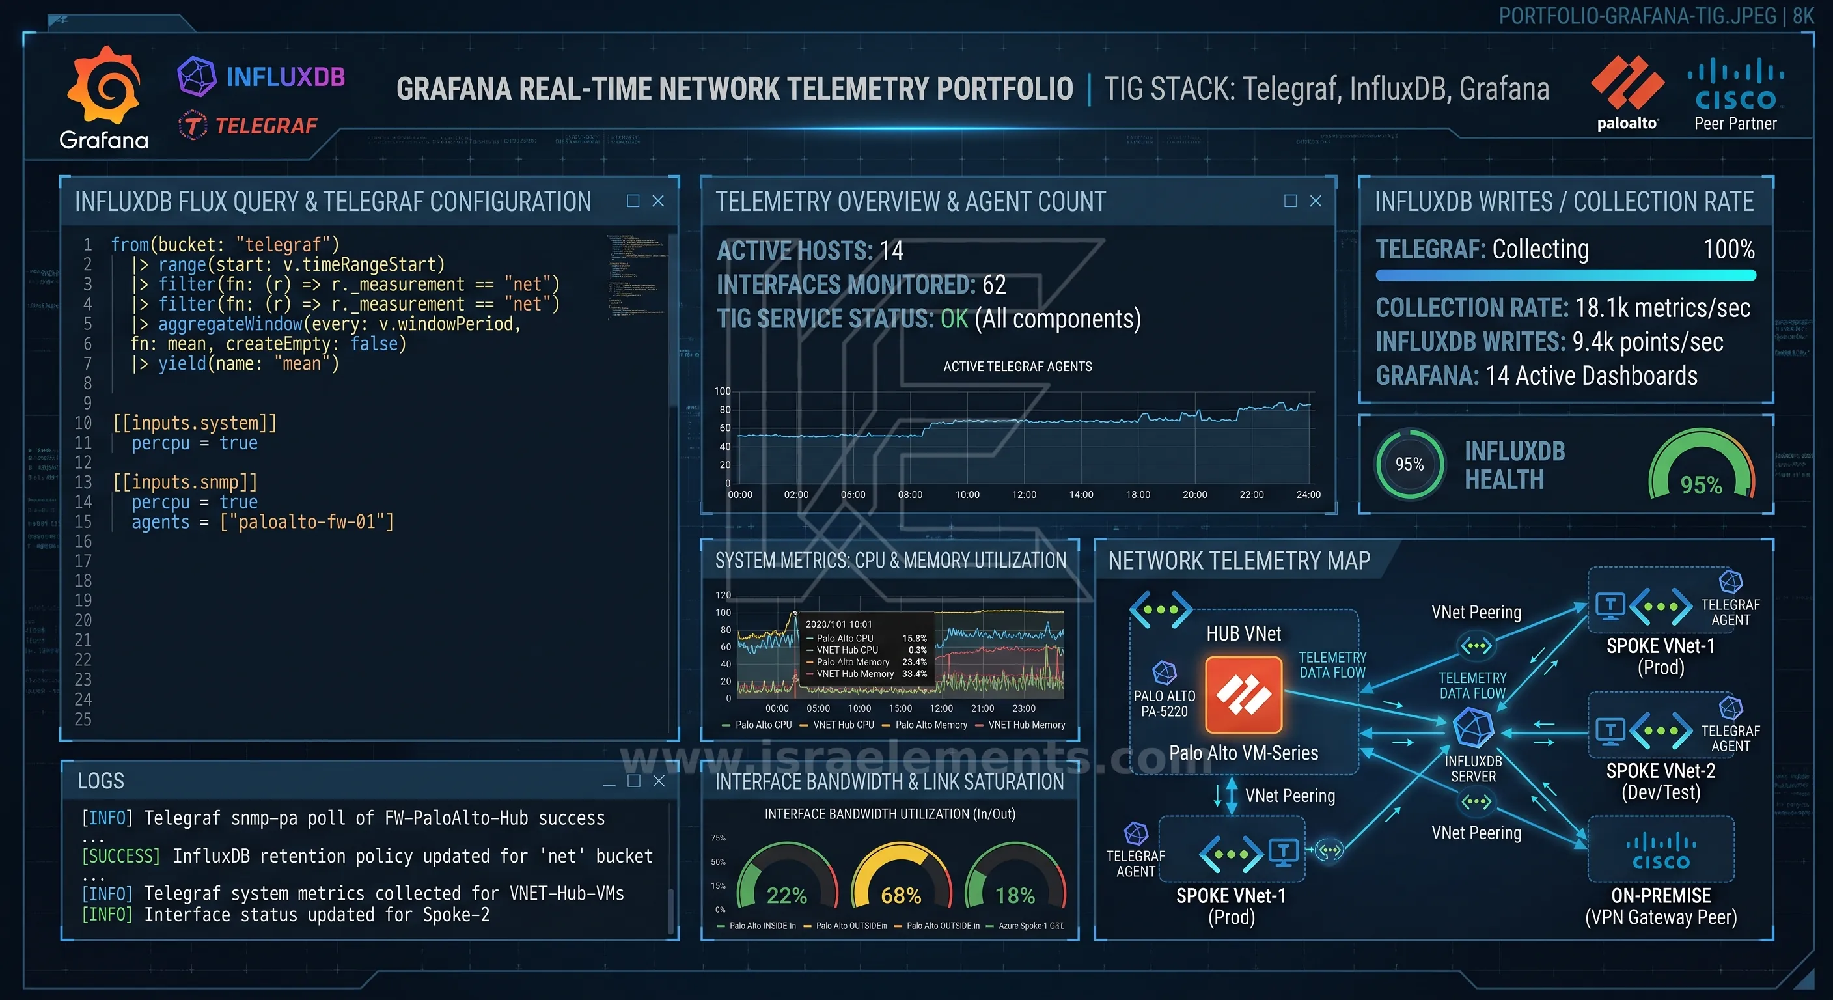
Task: Click the upper VNet Peering connector icon
Action: point(1476,646)
